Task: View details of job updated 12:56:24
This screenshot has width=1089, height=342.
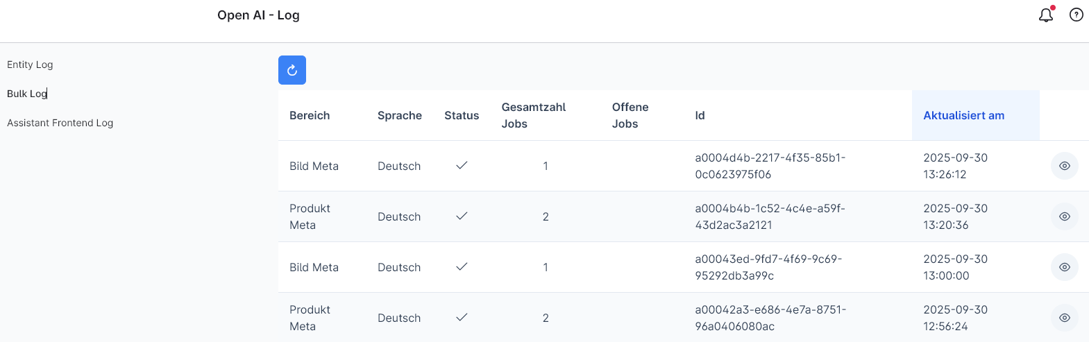Action: [1064, 318]
